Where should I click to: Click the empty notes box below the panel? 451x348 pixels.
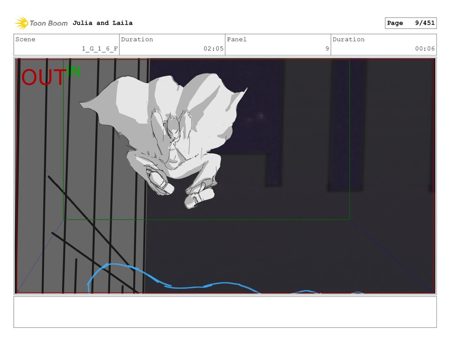tap(225, 312)
